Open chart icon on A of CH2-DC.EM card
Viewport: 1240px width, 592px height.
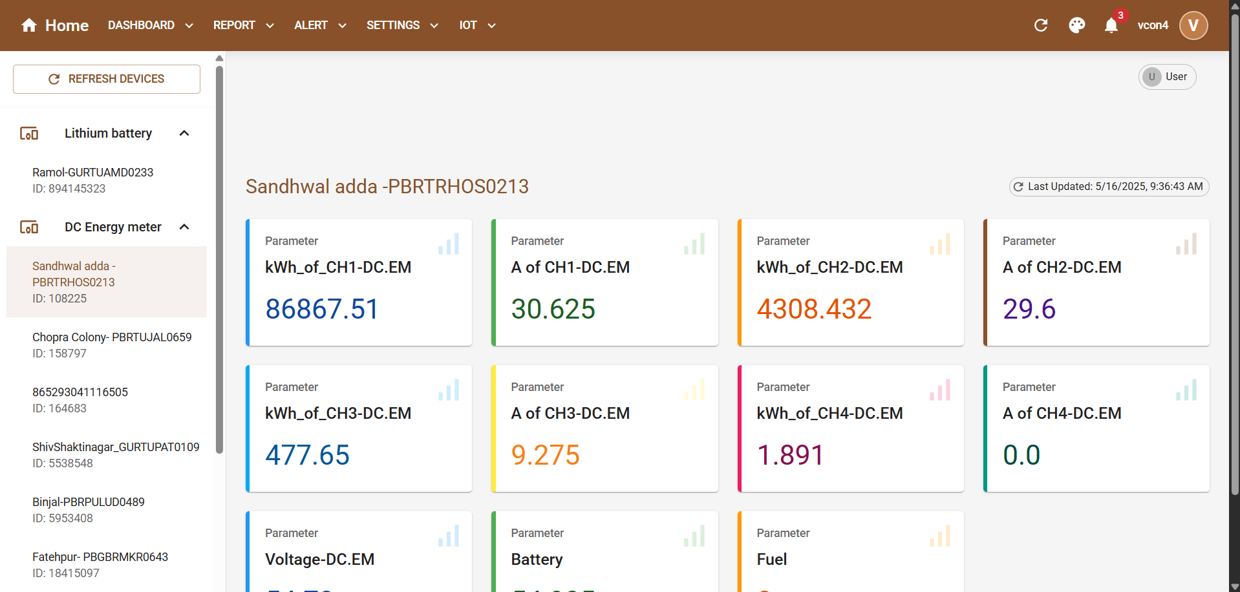coord(1186,244)
